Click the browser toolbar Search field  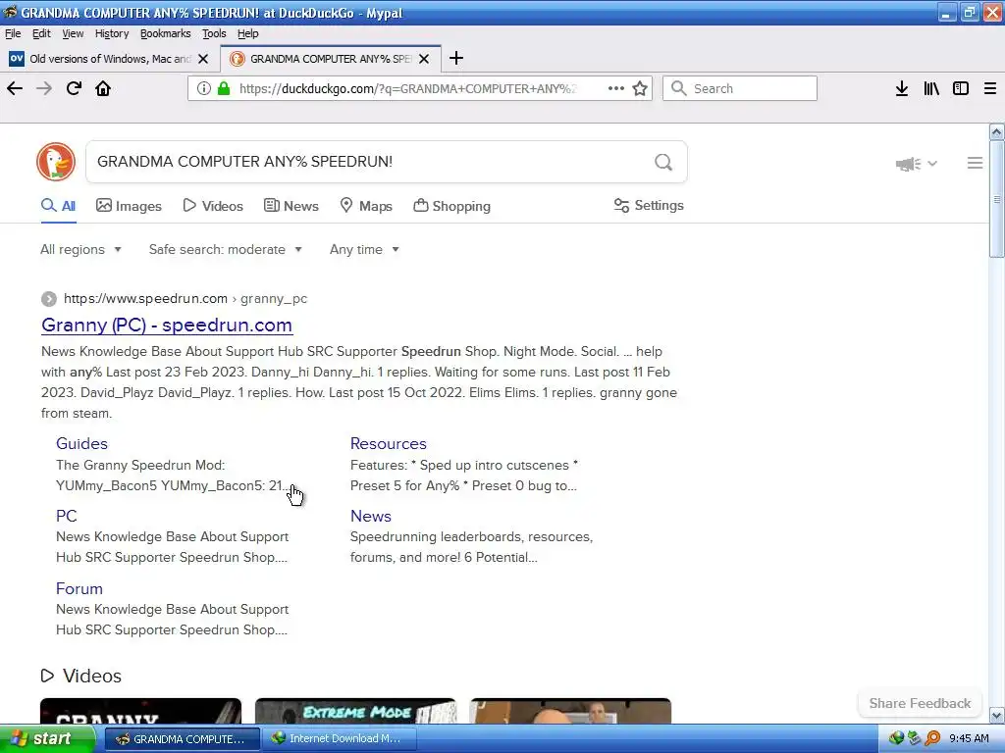[740, 88]
